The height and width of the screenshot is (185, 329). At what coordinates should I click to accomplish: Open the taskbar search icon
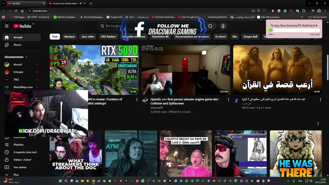66,181
